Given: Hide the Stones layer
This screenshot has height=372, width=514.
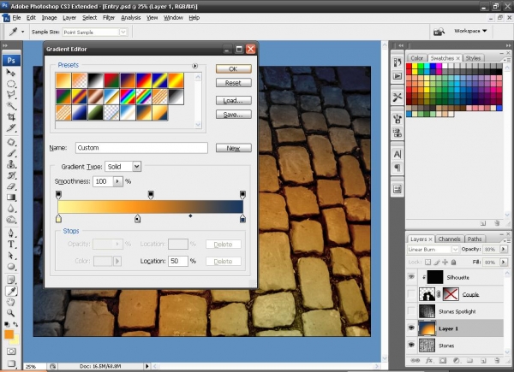Looking at the screenshot, I should 411,345.
